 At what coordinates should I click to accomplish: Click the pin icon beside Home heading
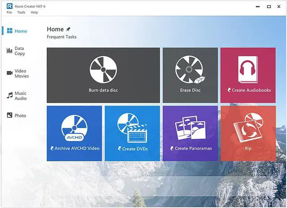point(68,29)
